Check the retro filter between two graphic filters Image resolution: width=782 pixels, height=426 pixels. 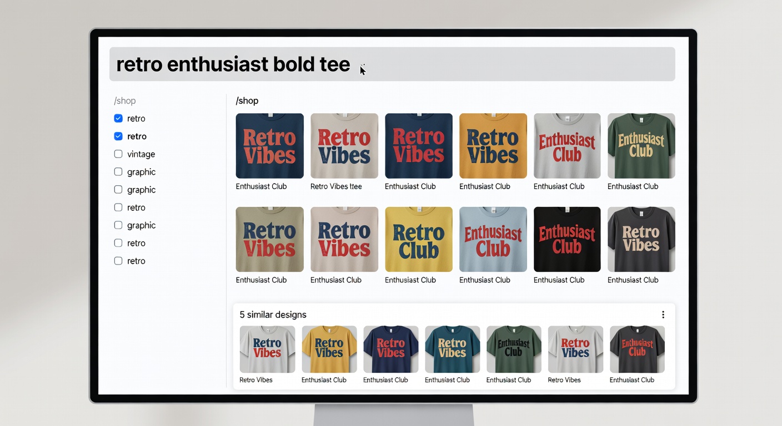click(118, 207)
